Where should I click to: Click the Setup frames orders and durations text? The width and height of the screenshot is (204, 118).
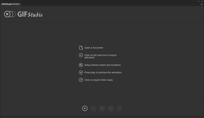102,65
